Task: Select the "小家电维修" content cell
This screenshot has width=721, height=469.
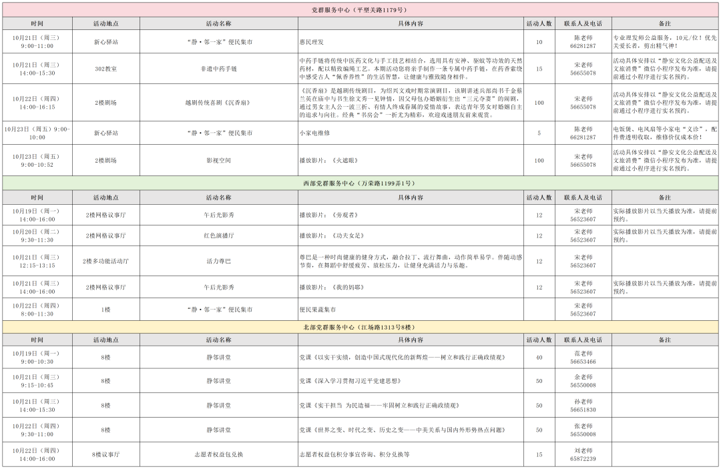Action: coord(411,133)
